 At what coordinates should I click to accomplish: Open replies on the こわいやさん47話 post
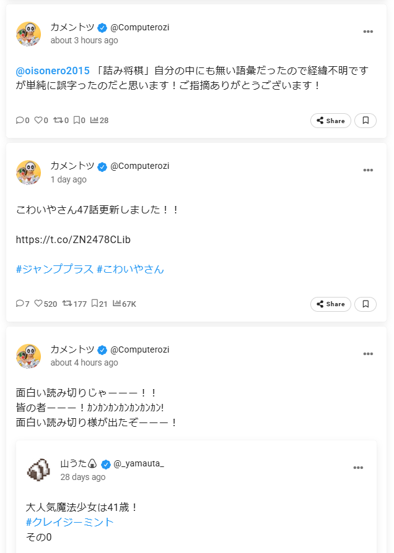pos(20,304)
